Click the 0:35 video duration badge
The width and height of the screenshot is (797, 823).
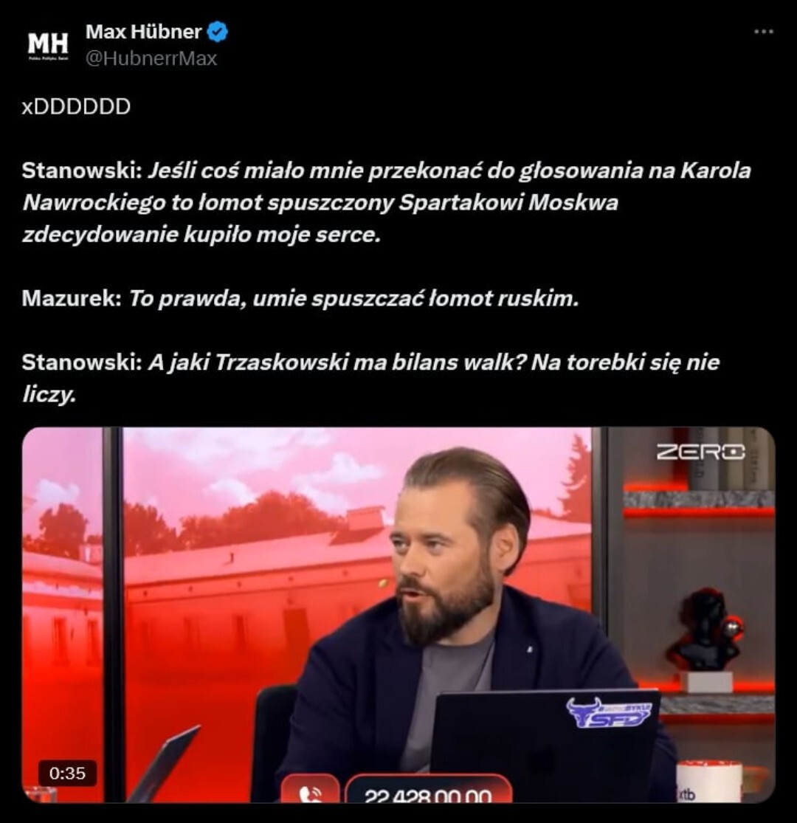(x=67, y=773)
